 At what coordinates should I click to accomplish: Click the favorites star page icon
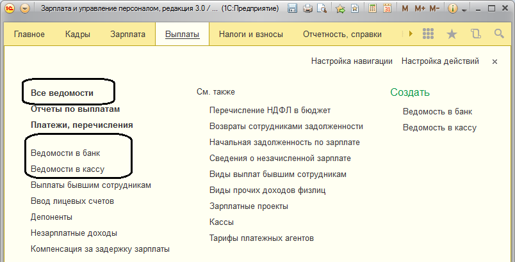(355, 8)
